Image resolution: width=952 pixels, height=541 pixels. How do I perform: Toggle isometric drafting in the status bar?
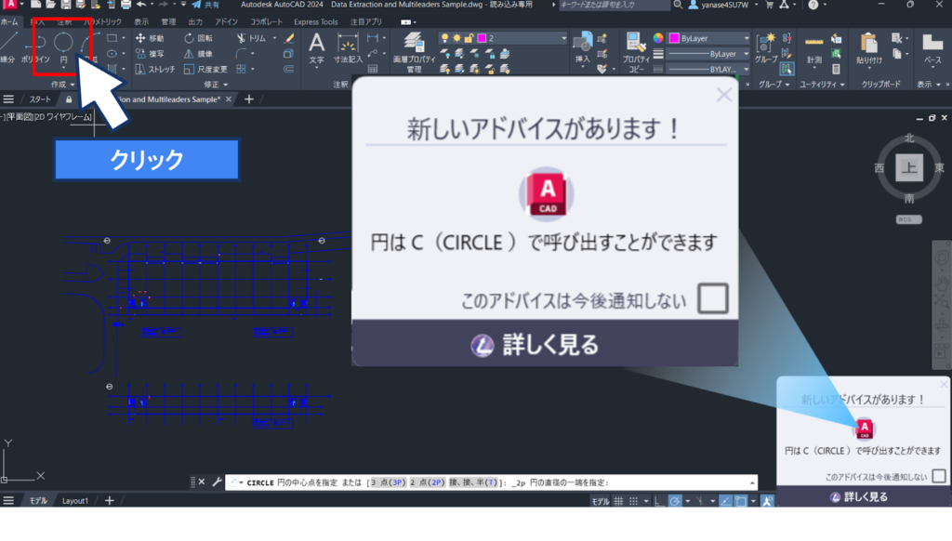click(700, 501)
